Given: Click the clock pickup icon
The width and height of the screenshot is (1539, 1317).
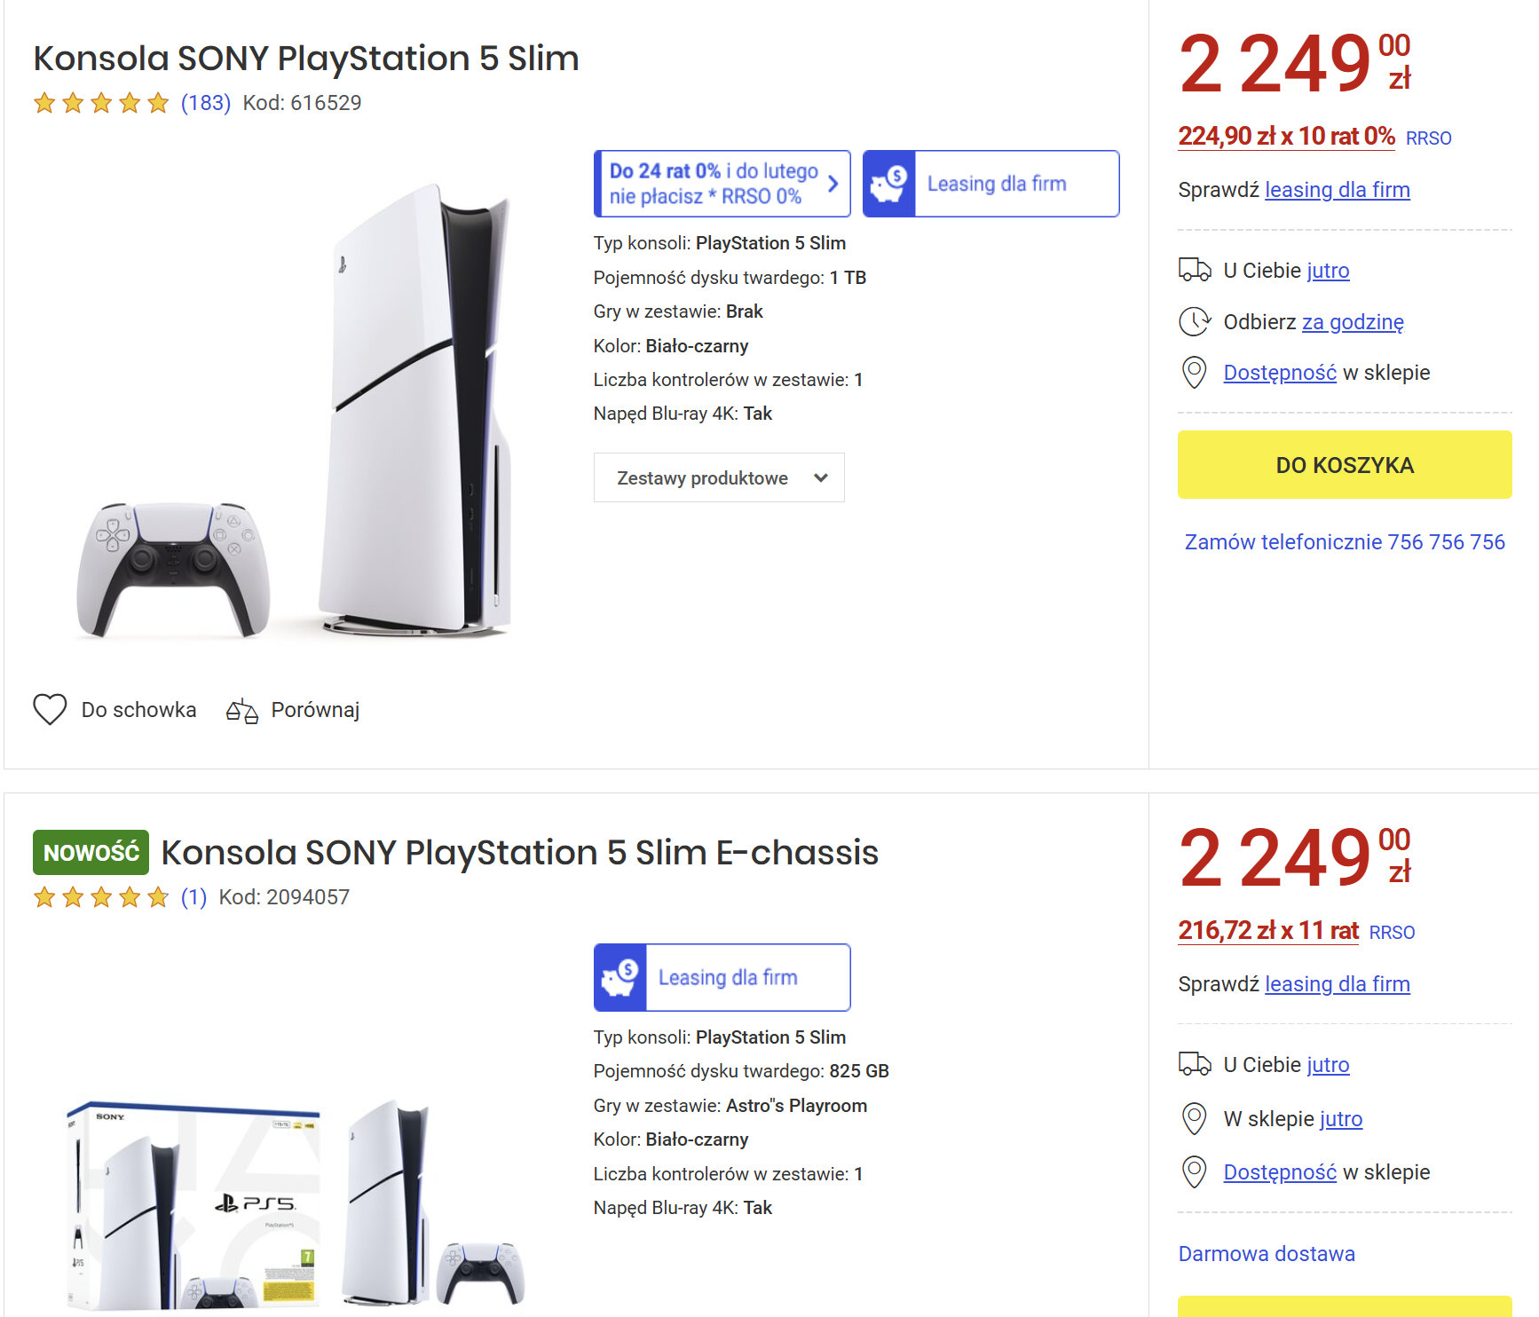Looking at the screenshot, I should [1194, 321].
